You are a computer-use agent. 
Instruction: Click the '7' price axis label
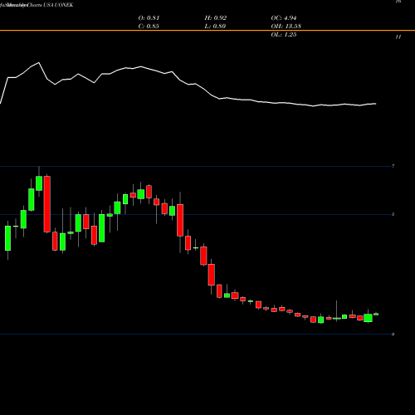coord(393,166)
